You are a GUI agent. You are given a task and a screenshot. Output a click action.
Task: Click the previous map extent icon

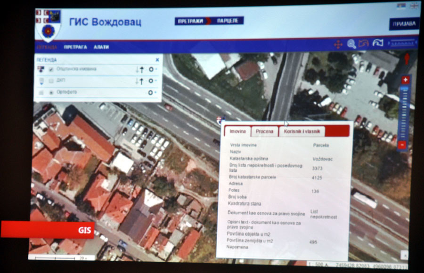coord(363,44)
